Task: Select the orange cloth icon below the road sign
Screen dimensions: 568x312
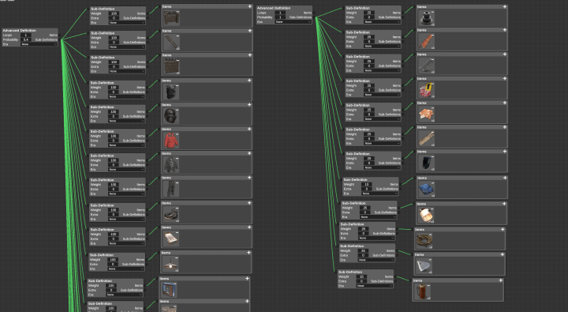Action: (x=426, y=115)
